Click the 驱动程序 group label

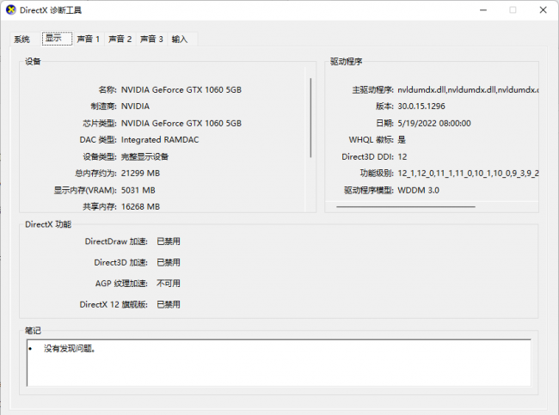pos(346,62)
